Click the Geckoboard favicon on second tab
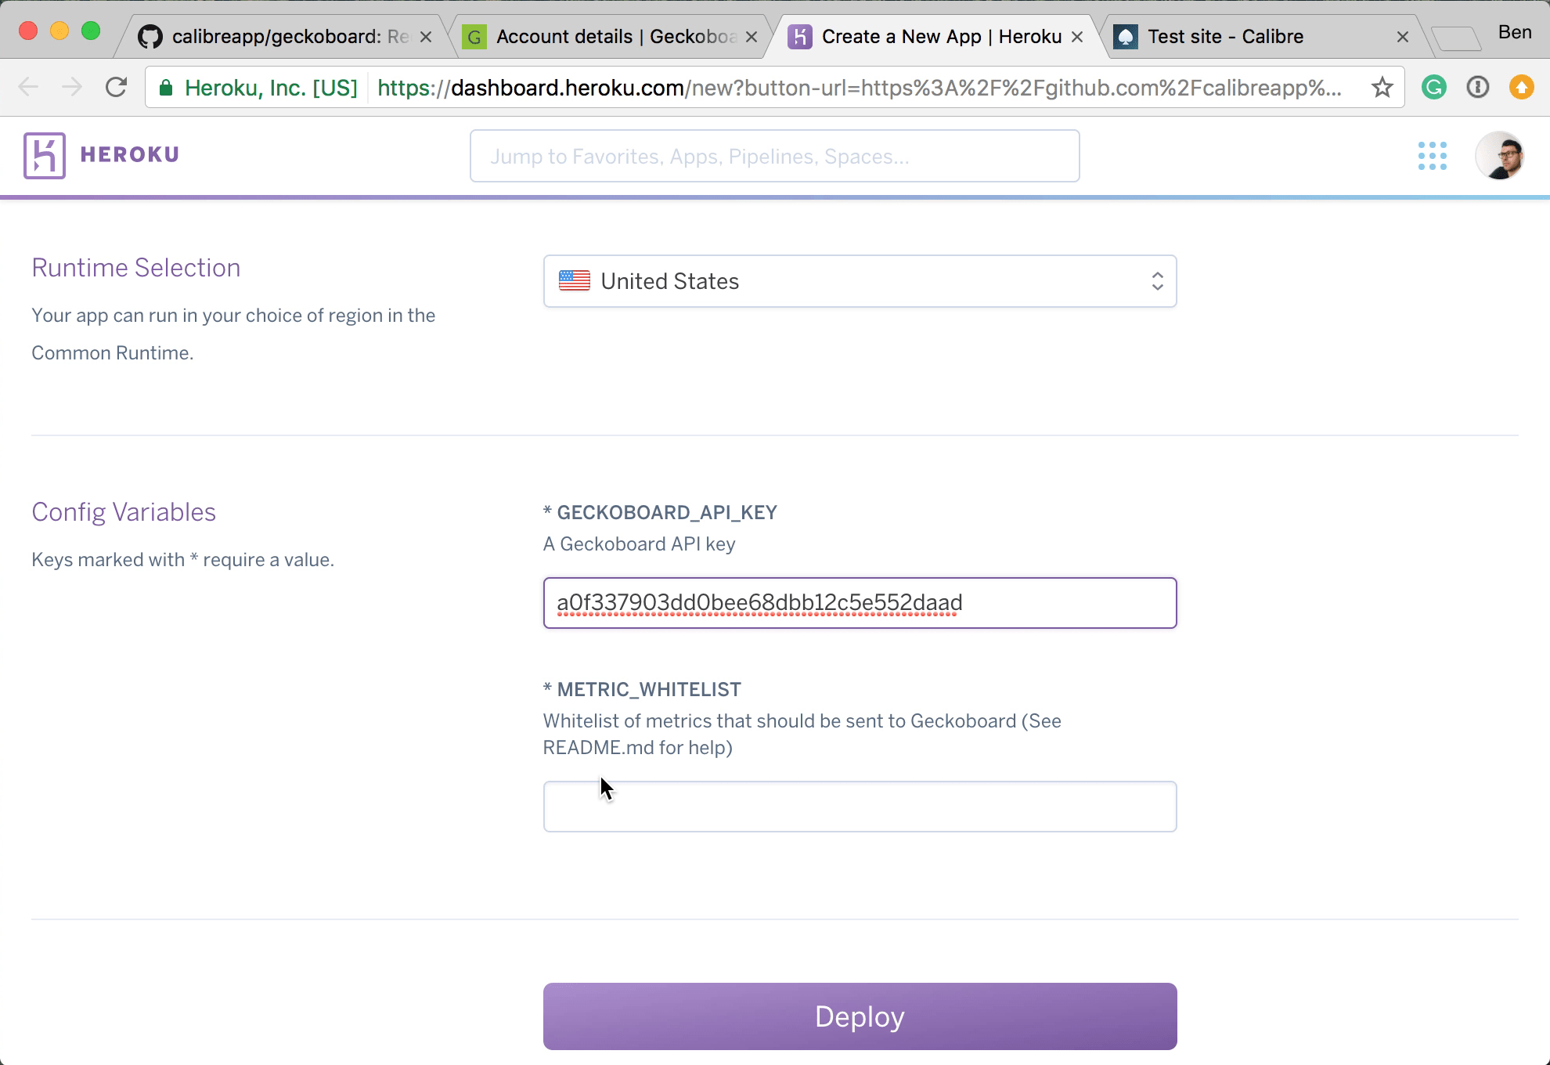This screenshot has height=1065, width=1550. point(474,37)
